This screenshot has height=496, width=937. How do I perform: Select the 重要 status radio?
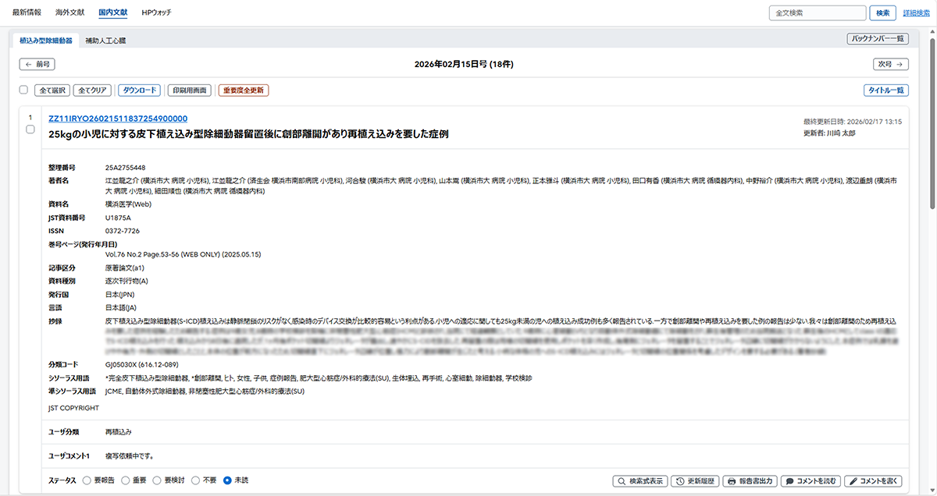pyautogui.click(x=125, y=480)
